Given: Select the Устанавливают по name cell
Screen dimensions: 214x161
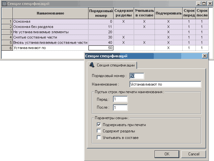Looking at the screenshot, I should click(51, 48).
